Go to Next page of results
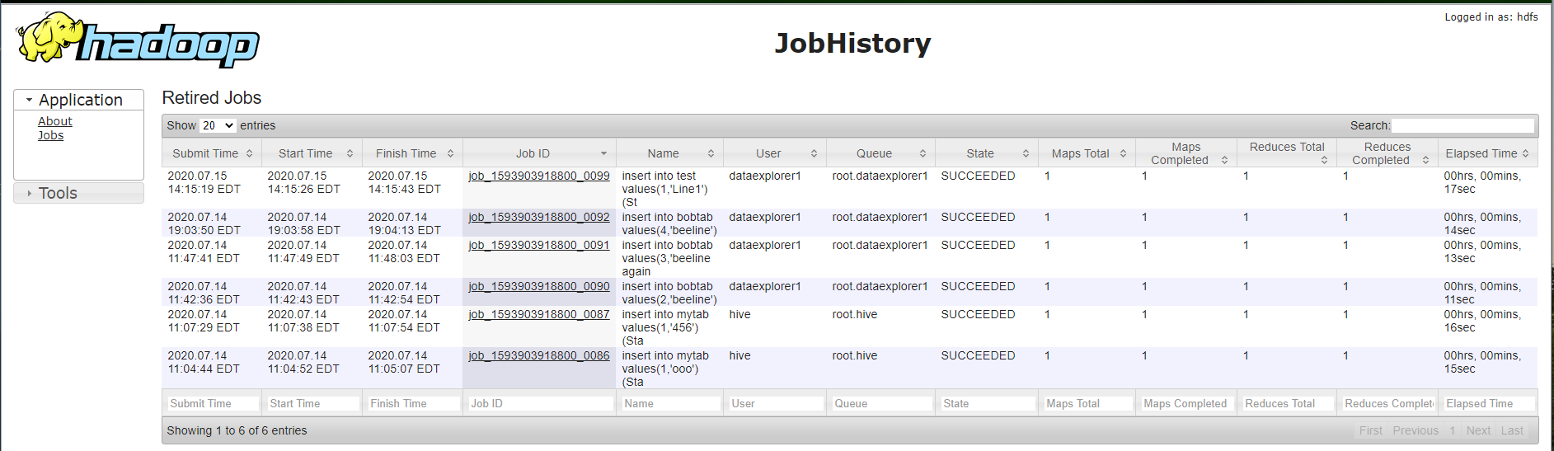 [1478, 430]
